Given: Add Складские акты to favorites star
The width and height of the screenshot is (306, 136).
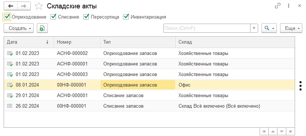Looking at the screenshot, I should click(39, 6).
